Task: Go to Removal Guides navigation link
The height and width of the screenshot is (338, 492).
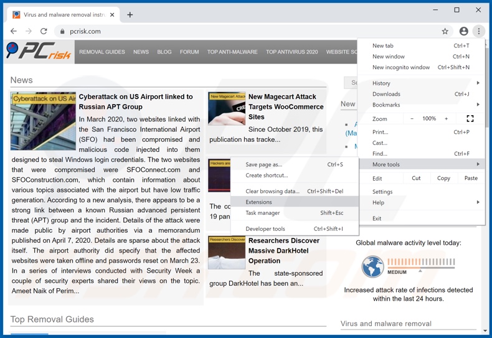Action: [102, 52]
